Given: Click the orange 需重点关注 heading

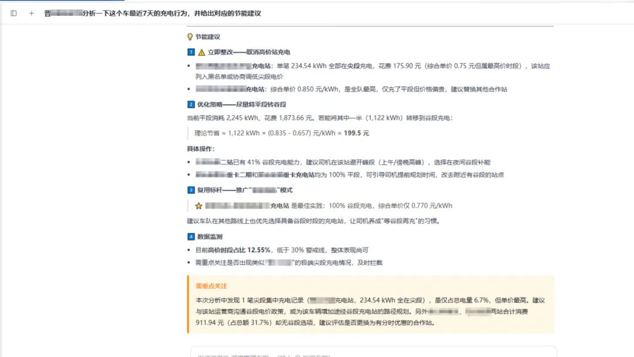Looking at the screenshot, I should coord(211,286).
